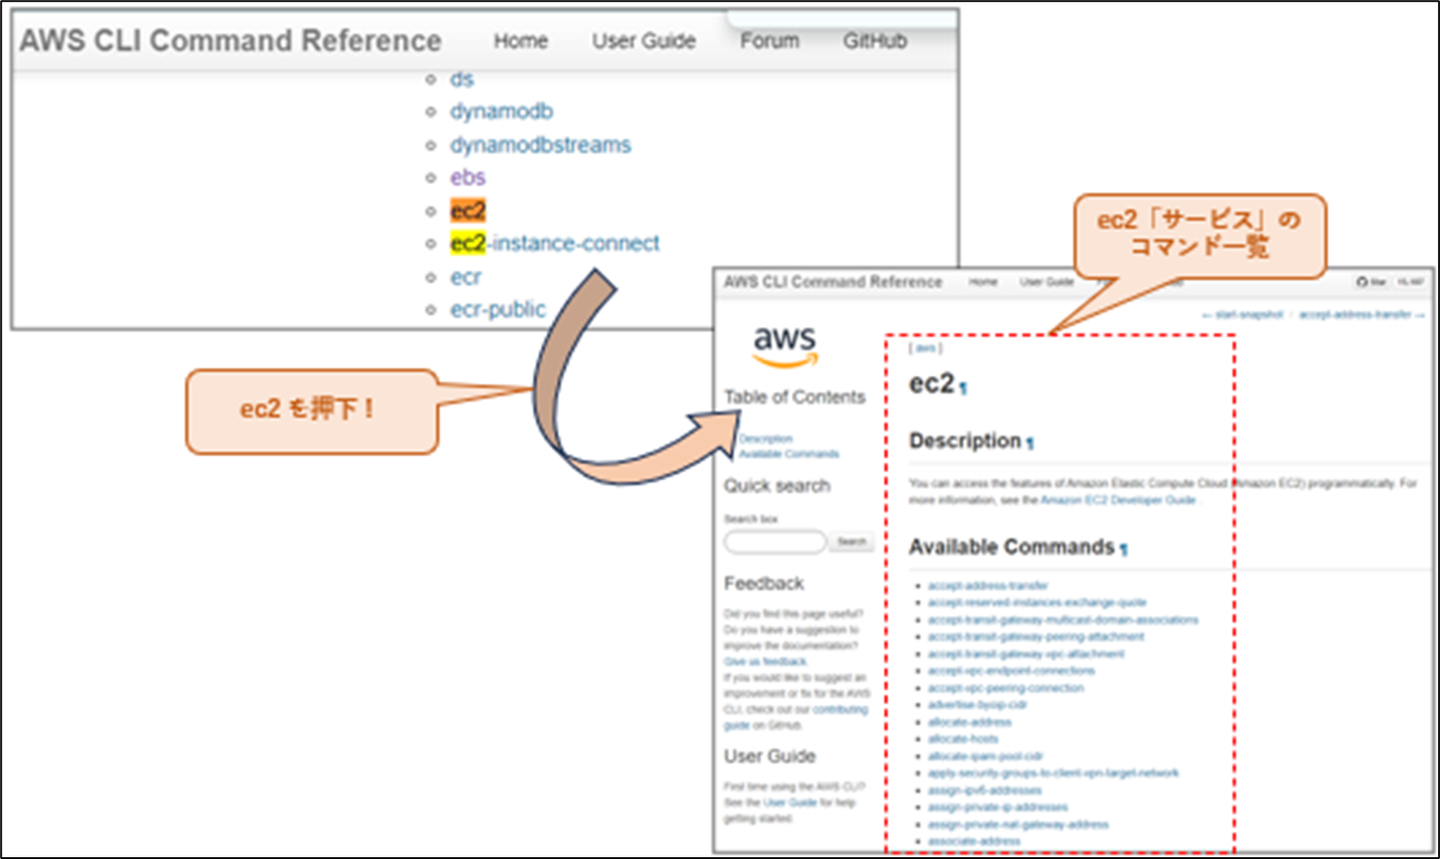
Task: Open the orange-highlighted ec2 service link
Action: click(x=467, y=210)
